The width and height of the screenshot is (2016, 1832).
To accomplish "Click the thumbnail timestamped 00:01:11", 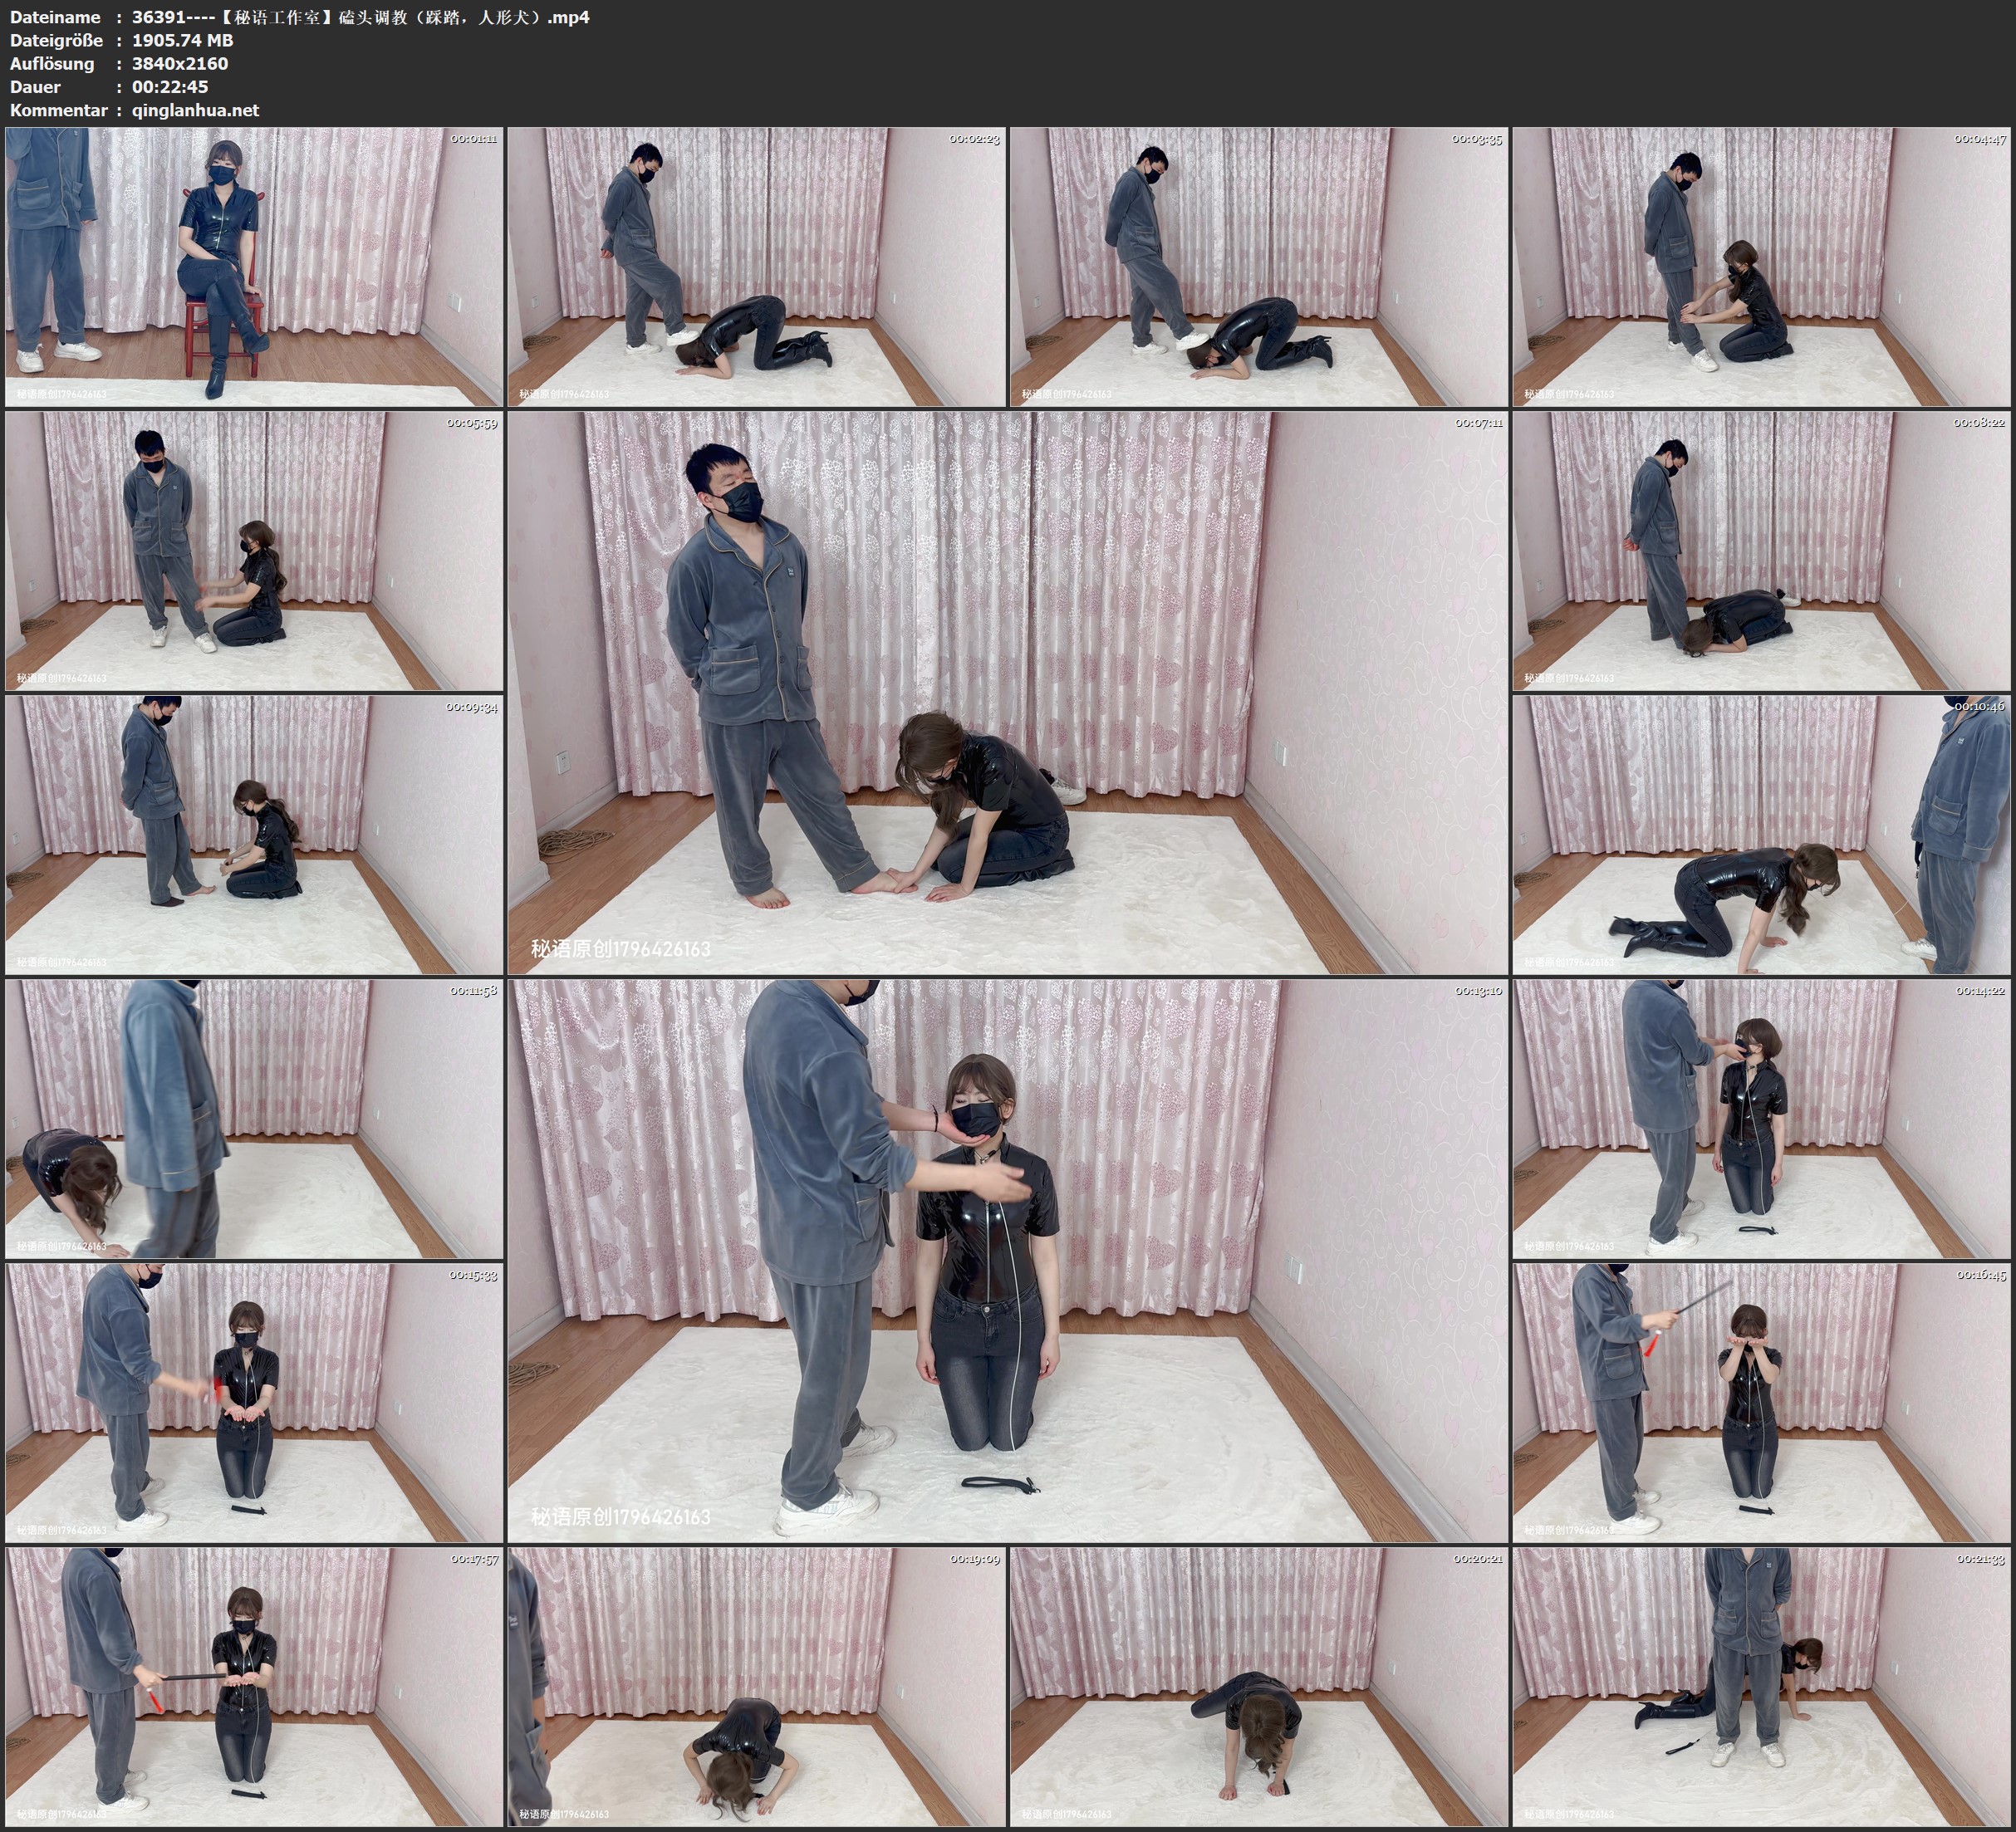I will tap(254, 266).
